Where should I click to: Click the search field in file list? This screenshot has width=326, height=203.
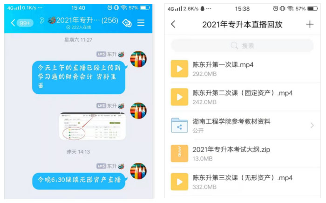pos(242,46)
